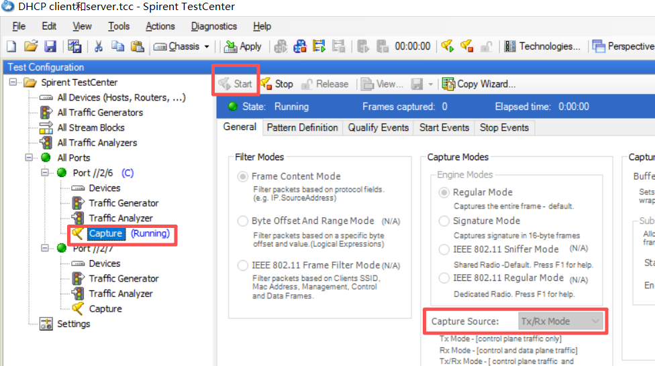Image resolution: width=655 pixels, height=366 pixels.
Task: Select All Traffic Generators
Action: [100, 112]
